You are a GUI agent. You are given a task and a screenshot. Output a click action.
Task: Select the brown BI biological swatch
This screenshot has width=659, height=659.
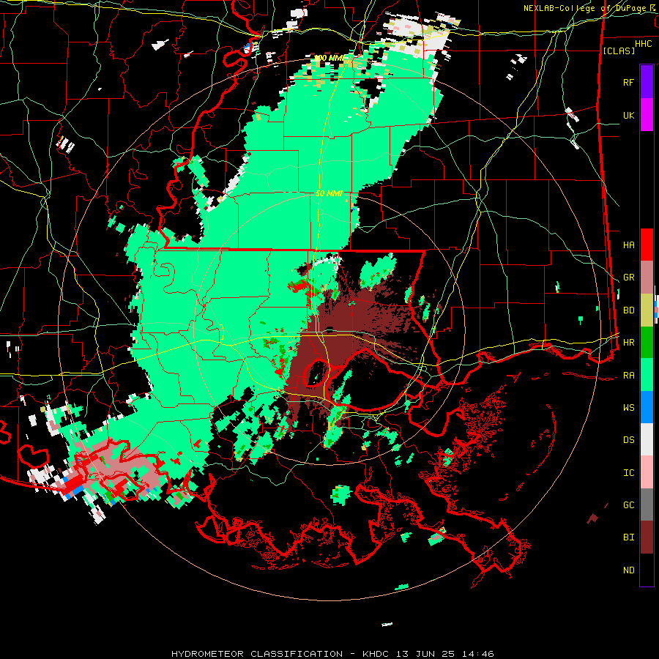coord(647,537)
